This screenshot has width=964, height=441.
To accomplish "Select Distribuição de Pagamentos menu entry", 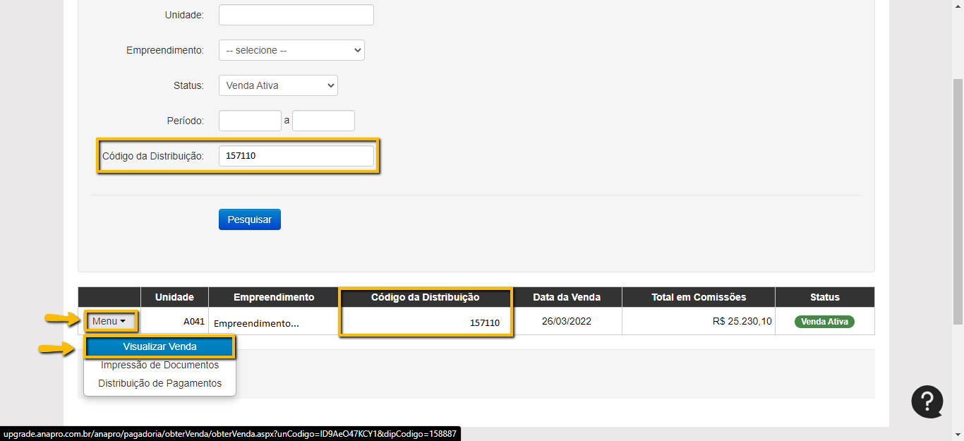I will coord(159,384).
